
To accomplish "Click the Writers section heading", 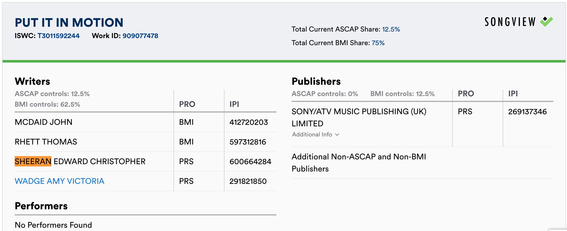I will pyautogui.click(x=33, y=81).
